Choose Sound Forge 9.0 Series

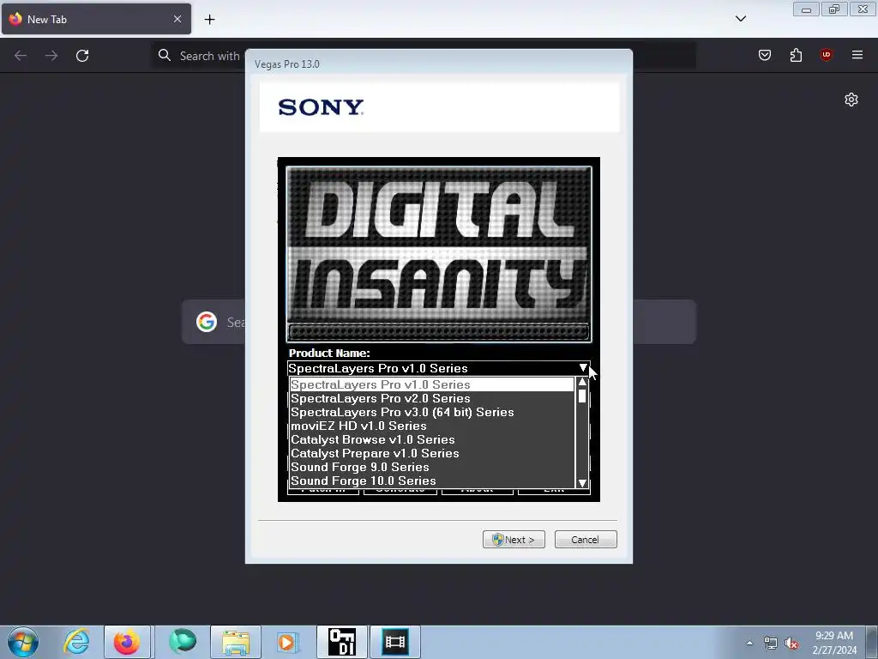432,468
